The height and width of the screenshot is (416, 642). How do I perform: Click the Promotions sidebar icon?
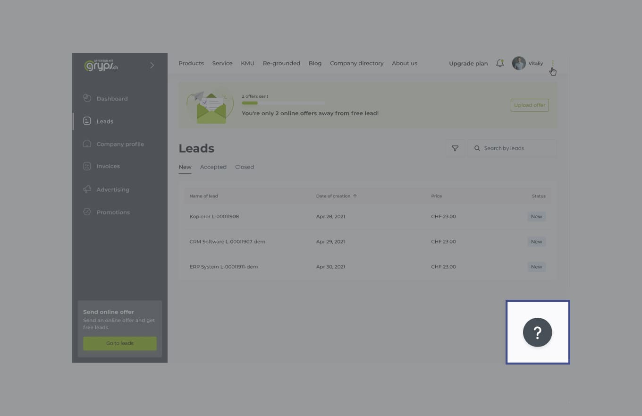[87, 212]
